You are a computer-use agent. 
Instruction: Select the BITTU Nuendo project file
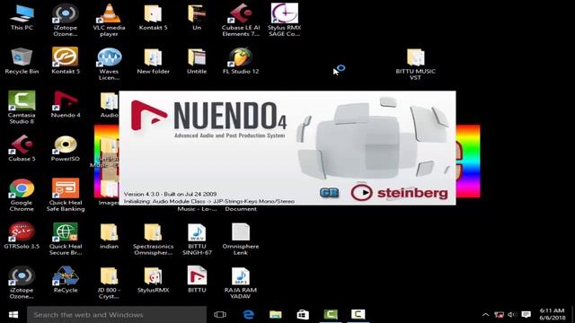(197, 279)
